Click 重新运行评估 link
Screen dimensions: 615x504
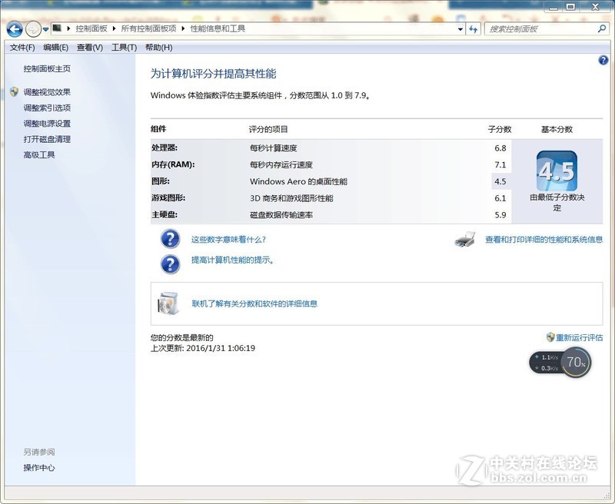580,337
